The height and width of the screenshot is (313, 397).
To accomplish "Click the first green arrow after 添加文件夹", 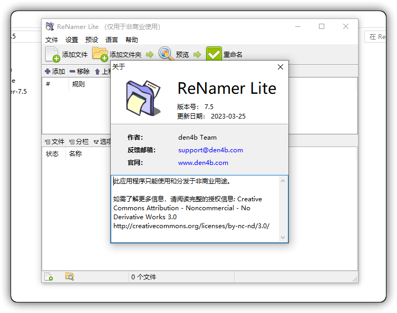I will coord(150,54).
